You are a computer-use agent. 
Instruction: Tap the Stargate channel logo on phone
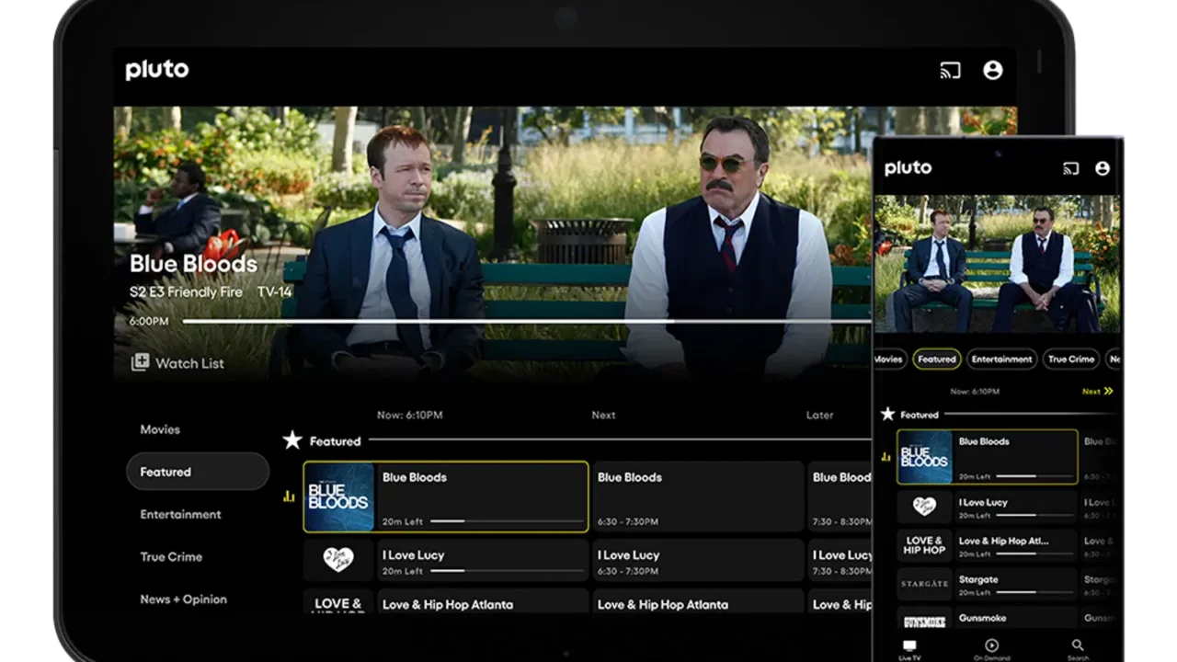(924, 584)
